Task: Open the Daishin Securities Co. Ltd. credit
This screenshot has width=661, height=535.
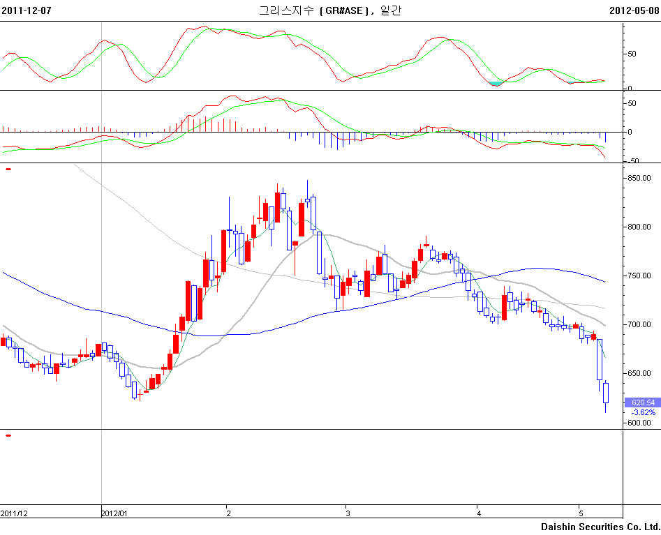Action: click(x=600, y=527)
